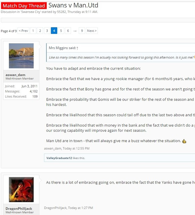Click the 'Page 4 of 9' label
The height and width of the screenshot is (215, 195).
point(9,31)
